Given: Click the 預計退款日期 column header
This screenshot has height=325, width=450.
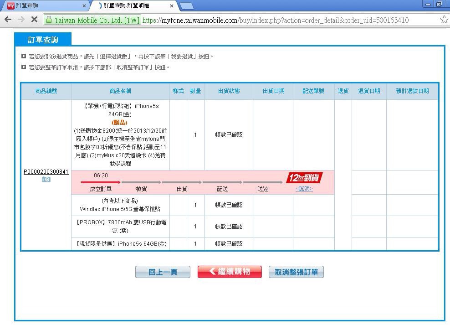Looking at the screenshot, I should click(x=412, y=91).
